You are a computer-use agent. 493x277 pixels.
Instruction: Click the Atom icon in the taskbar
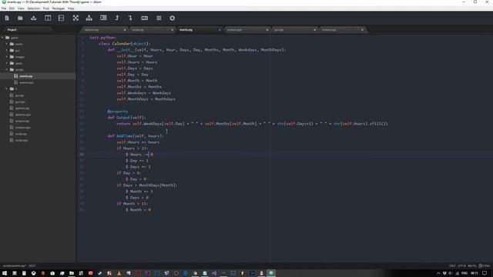click(271, 273)
